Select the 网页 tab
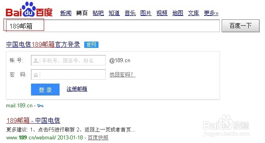265x143 pixels. (82, 13)
